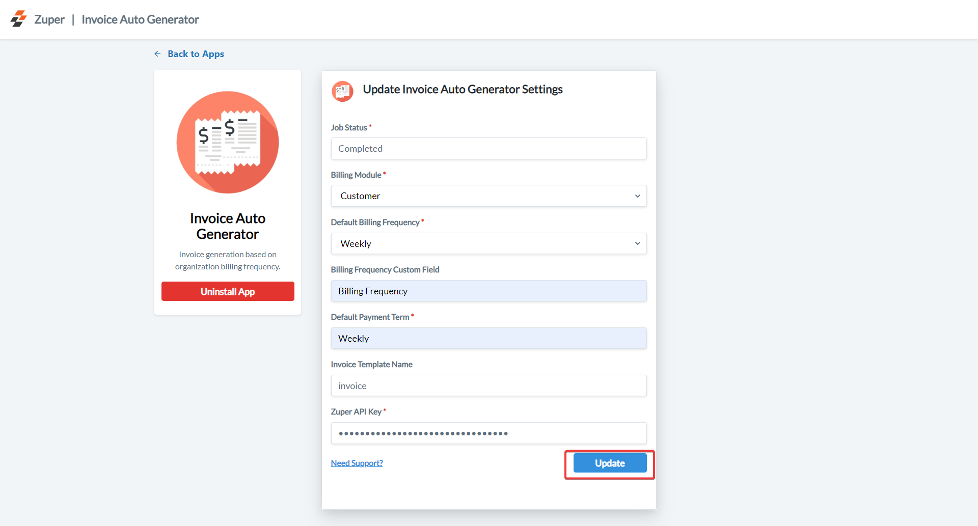Click the Update Invoice Auto Generator Settings heading
This screenshot has width=978, height=526.
pos(463,90)
